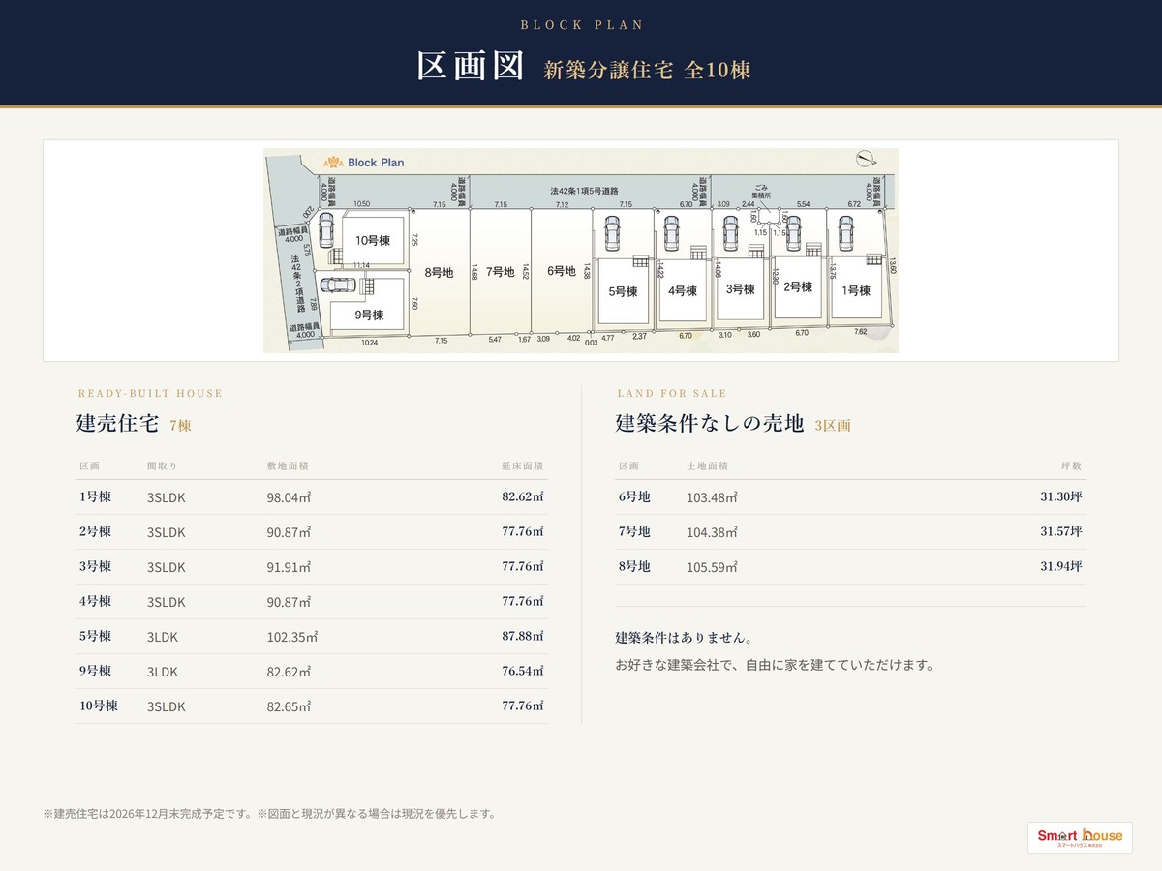
Task: Click the 1号棟 building on the block plan
Action: 857,287
